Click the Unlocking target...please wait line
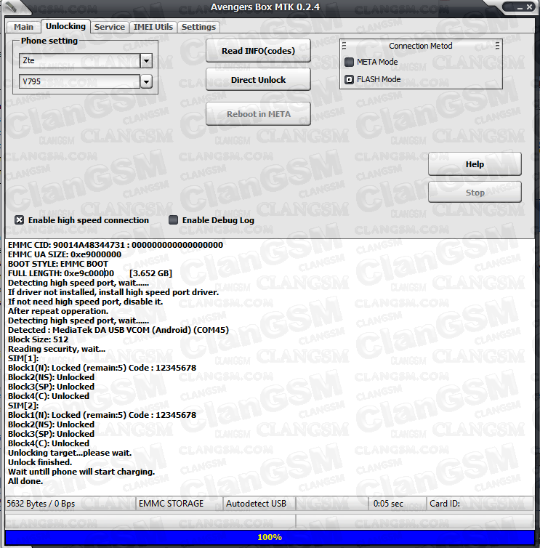The height and width of the screenshot is (548, 540). [70, 453]
